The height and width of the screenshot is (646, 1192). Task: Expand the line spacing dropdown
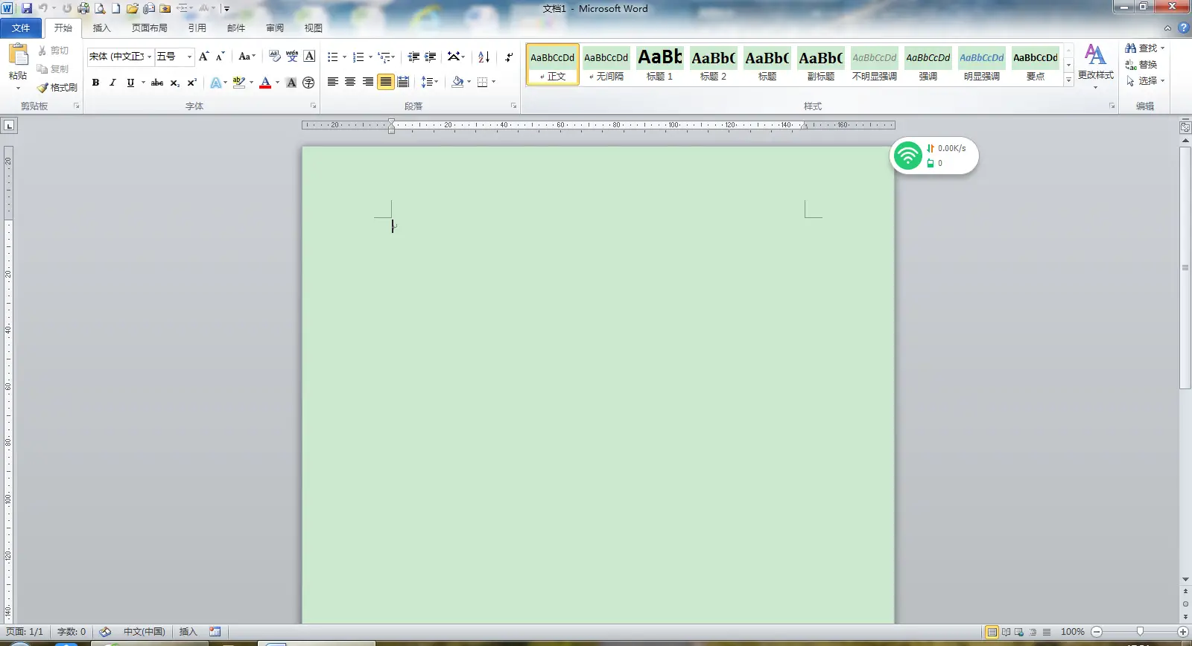(437, 82)
